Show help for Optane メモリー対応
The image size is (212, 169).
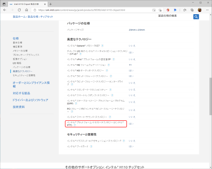coord(102,46)
